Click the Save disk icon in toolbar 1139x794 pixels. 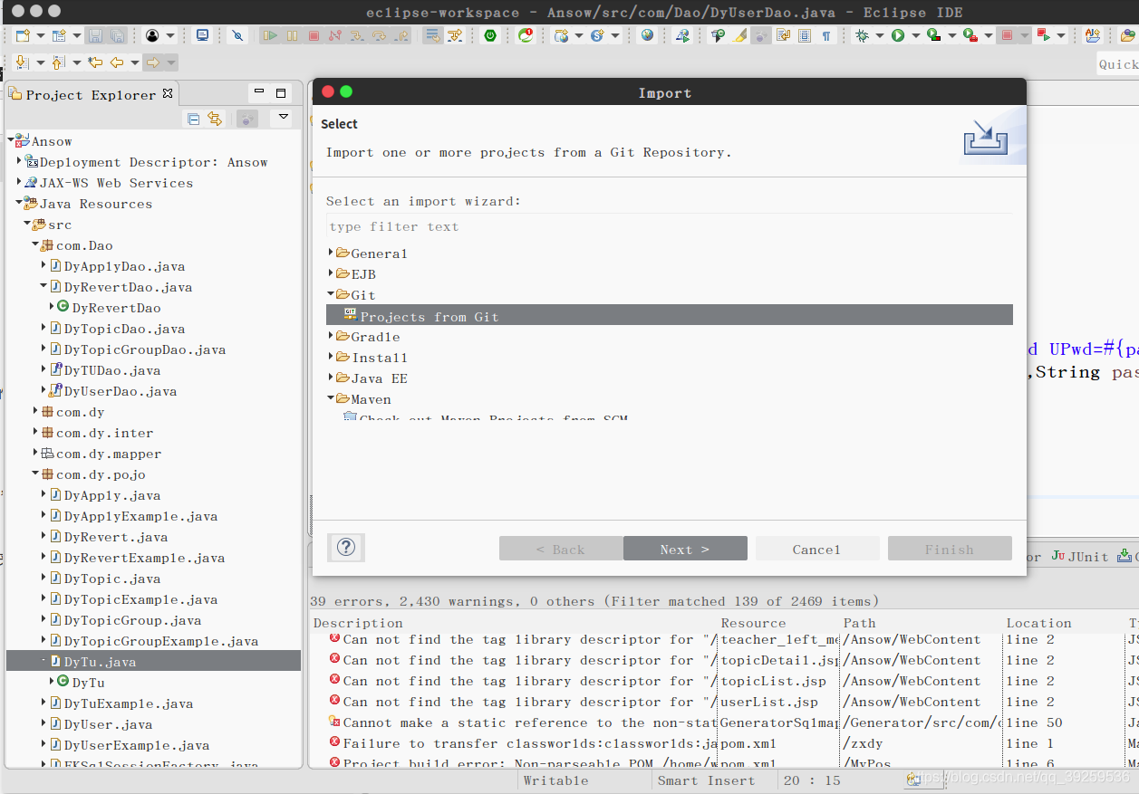pyautogui.click(x=95, y=35)
